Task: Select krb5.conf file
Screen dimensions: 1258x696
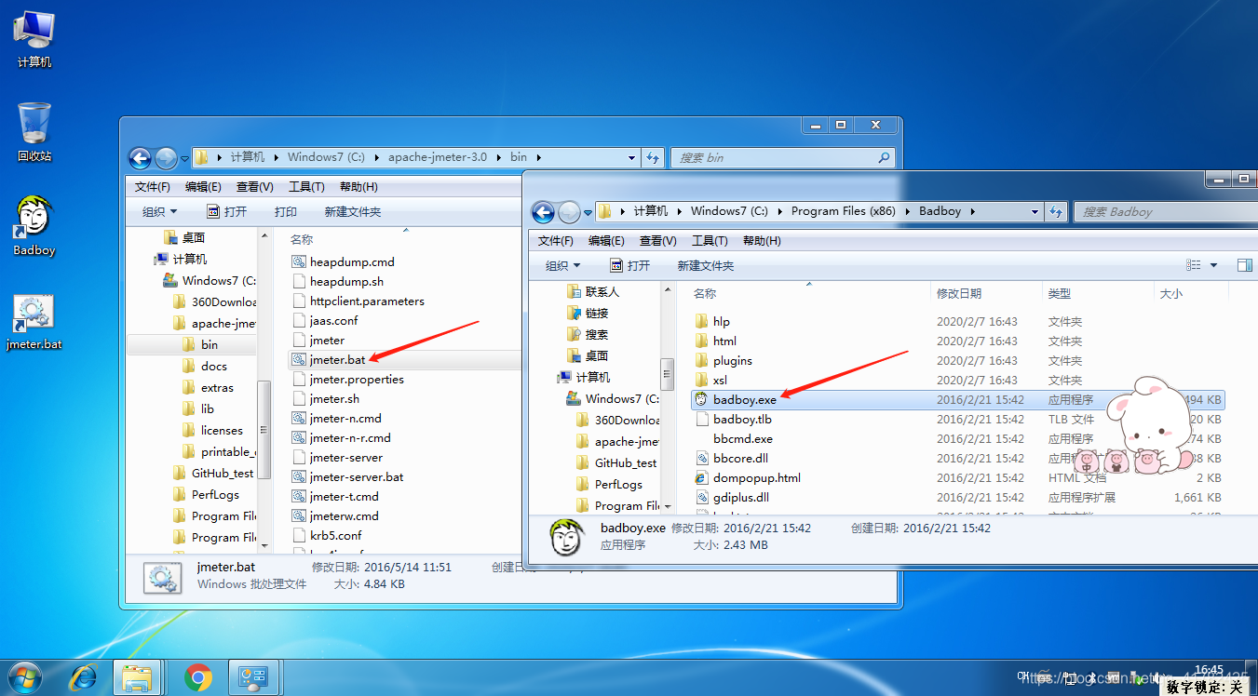Action: tap(326, 535)
